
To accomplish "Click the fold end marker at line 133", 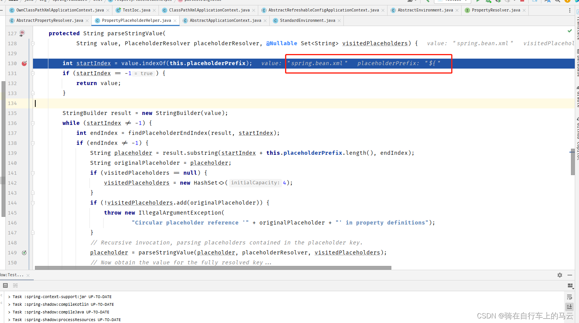I will [x=33, y=93].
